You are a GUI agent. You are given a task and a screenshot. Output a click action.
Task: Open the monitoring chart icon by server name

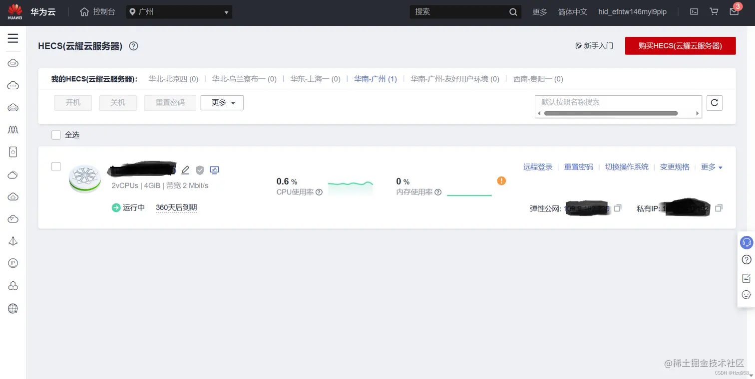point(214,170)
